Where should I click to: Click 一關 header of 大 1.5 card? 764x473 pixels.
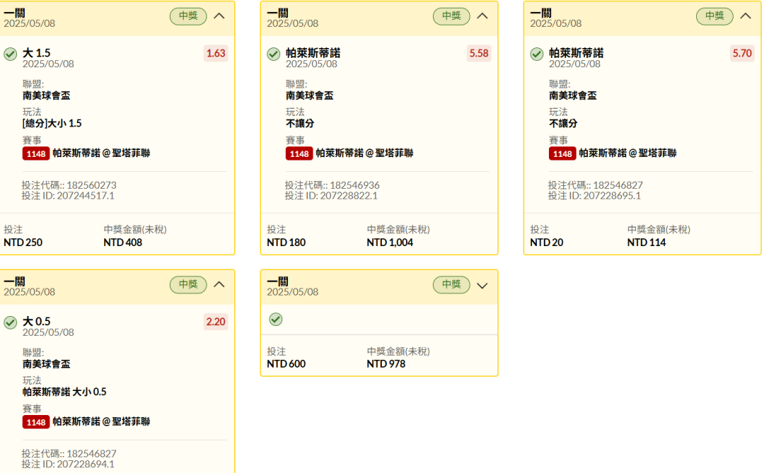point(15,13)
